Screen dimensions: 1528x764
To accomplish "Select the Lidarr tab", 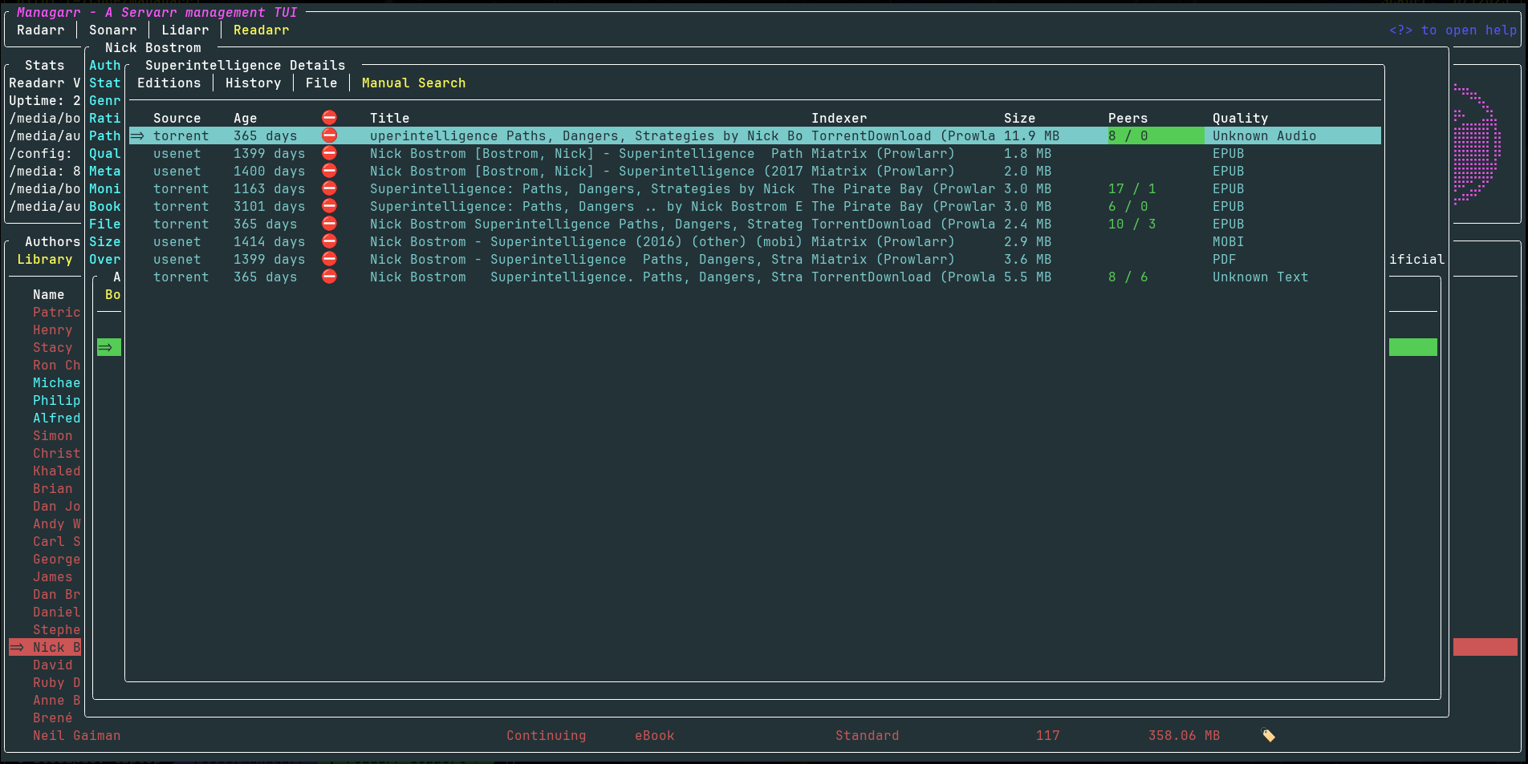I will tap(185, 30).
